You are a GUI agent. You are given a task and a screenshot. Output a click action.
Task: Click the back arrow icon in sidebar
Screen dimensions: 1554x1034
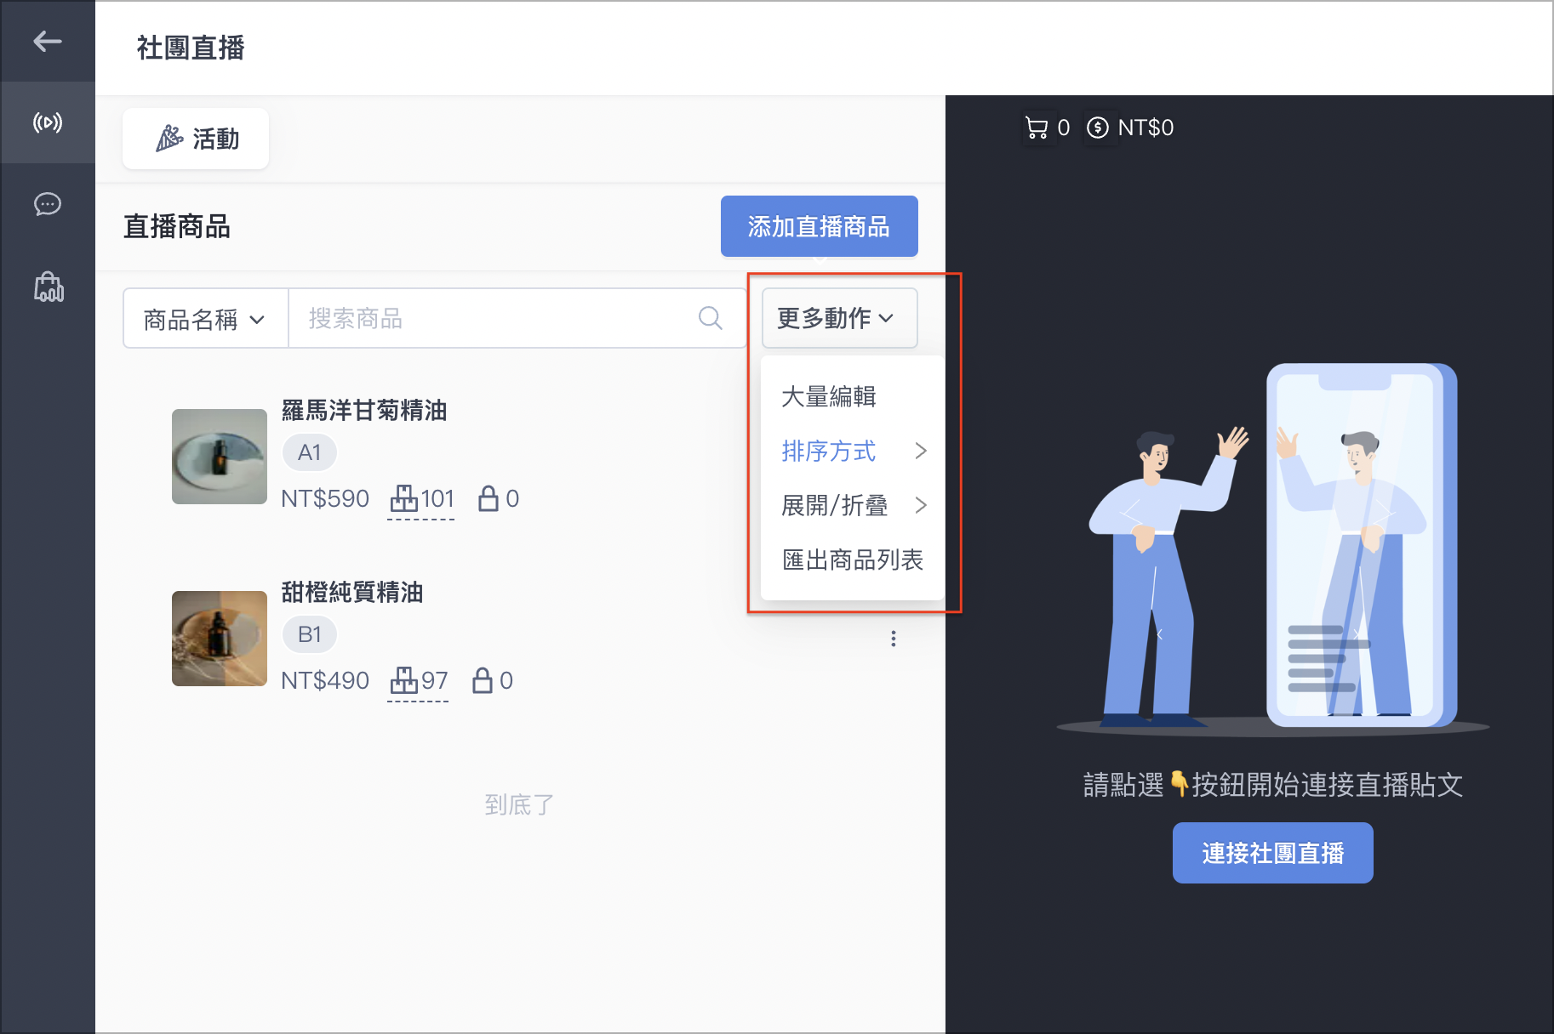click(x=48, y=41)
